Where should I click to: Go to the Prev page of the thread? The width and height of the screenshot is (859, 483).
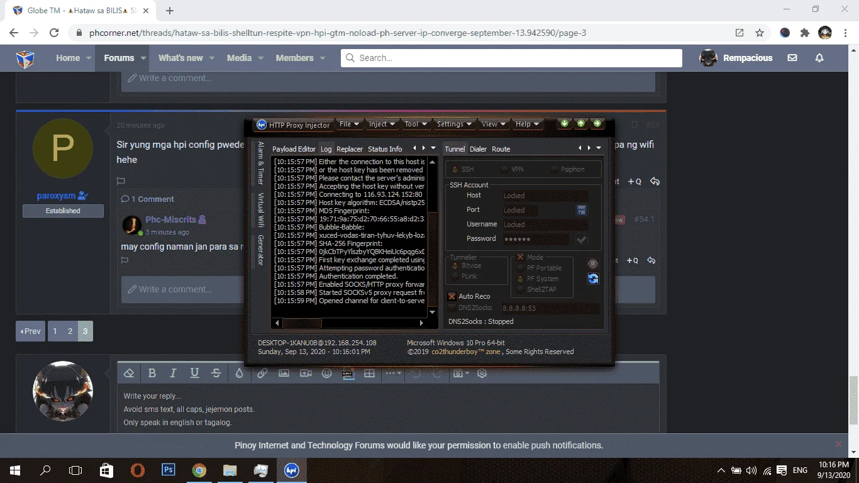pos(30,331)
